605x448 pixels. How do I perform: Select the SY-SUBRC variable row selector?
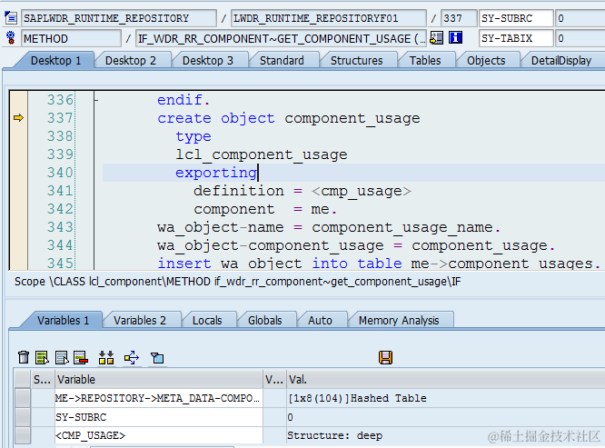point(23,417)
